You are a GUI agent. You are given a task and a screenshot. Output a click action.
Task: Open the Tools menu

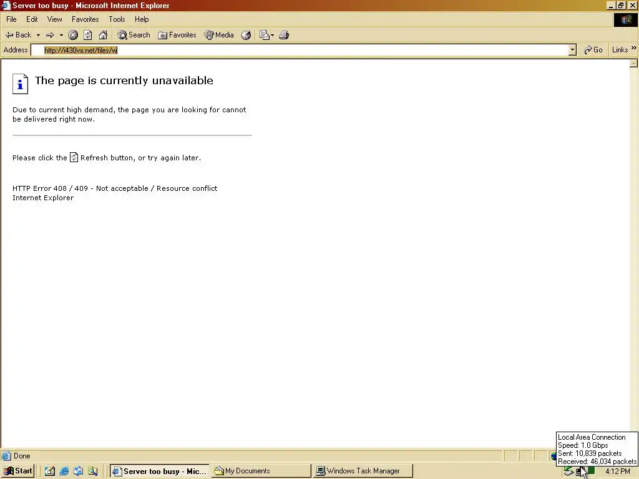(x=117, y=19)
